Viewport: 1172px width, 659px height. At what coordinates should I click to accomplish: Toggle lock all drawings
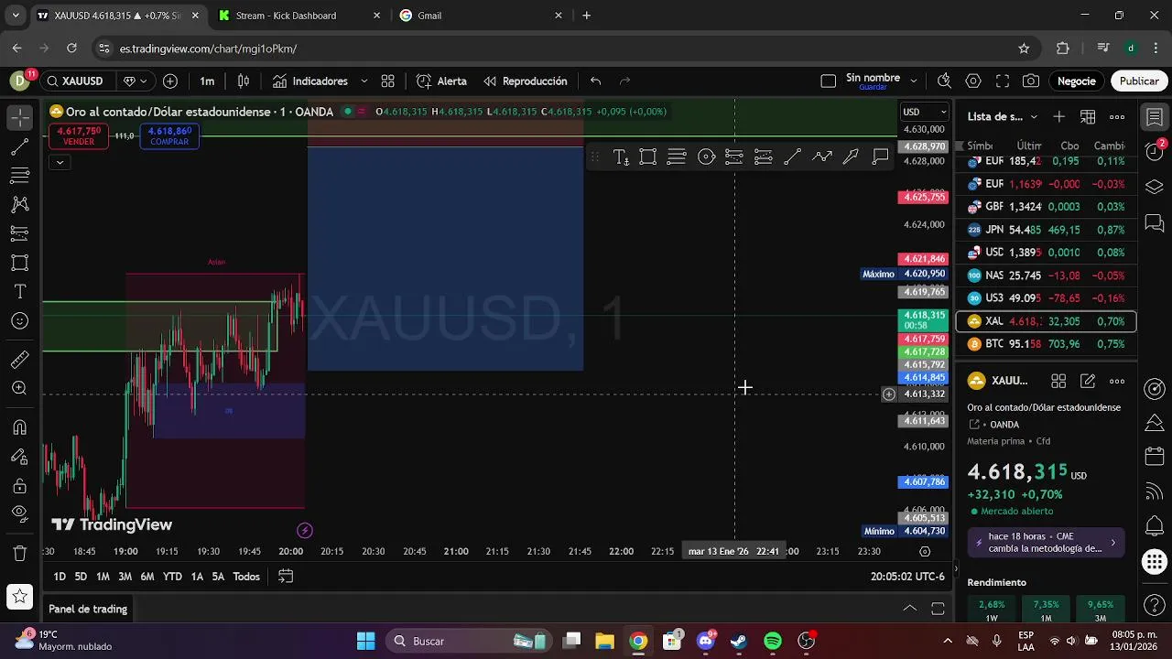coord(19,486)
